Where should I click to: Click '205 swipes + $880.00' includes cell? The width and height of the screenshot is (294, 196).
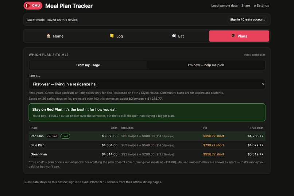click(148, 136)
